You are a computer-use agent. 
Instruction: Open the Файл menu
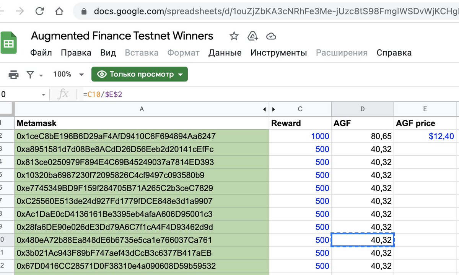(x=41, y=53)
